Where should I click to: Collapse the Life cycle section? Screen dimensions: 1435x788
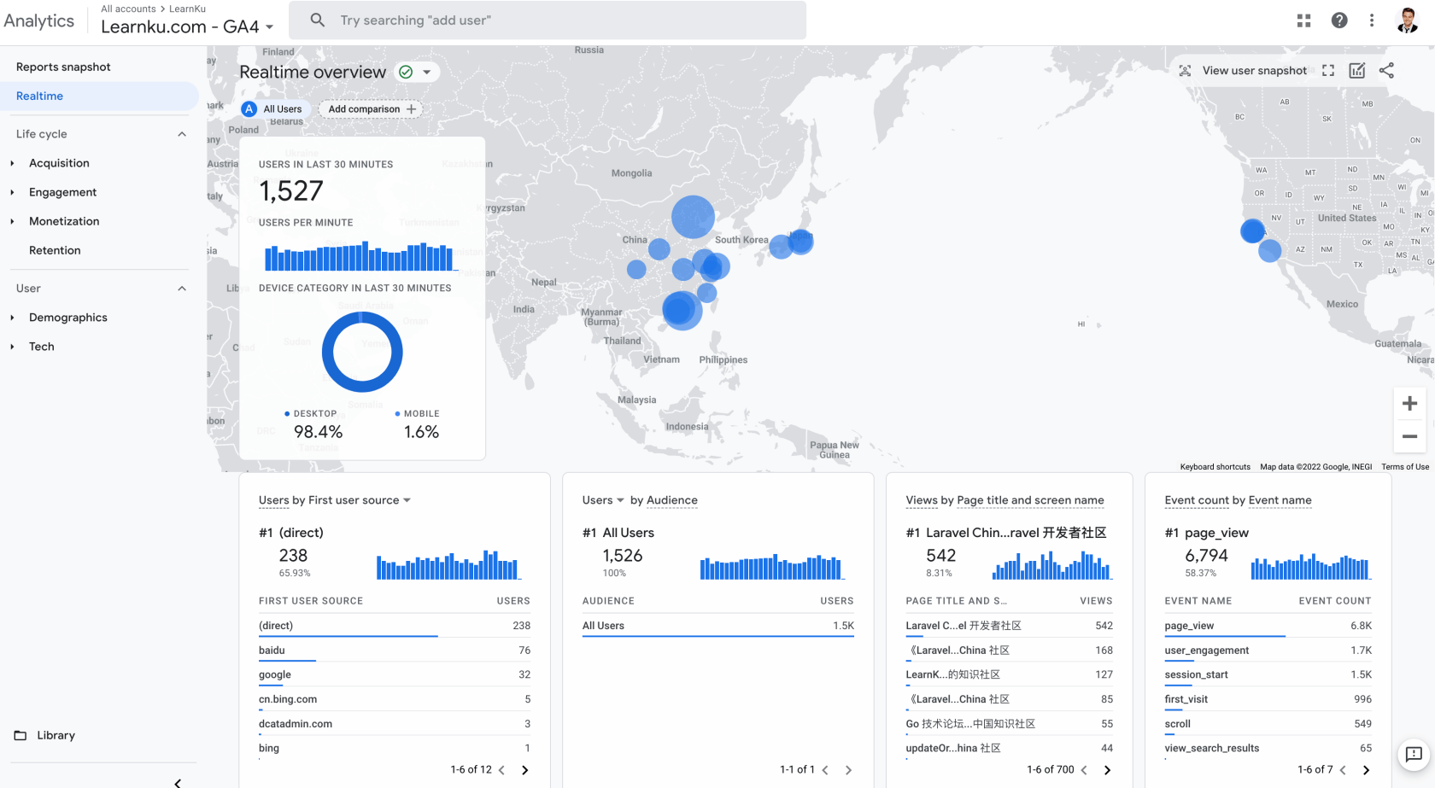coord(182,134)
